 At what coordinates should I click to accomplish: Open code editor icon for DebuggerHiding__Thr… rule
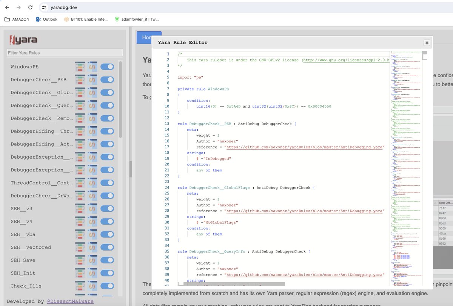click(92, 131)
